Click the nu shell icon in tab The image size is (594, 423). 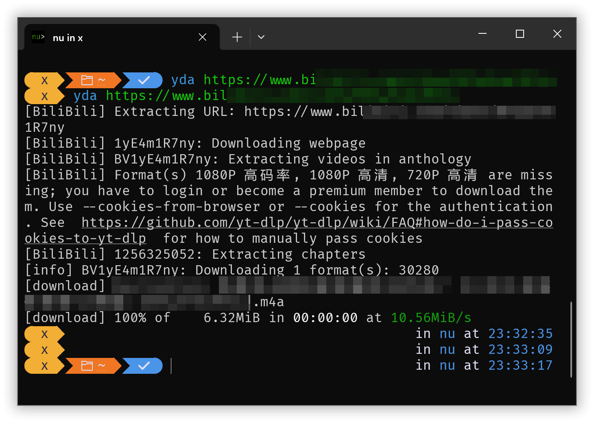[38, 37]
